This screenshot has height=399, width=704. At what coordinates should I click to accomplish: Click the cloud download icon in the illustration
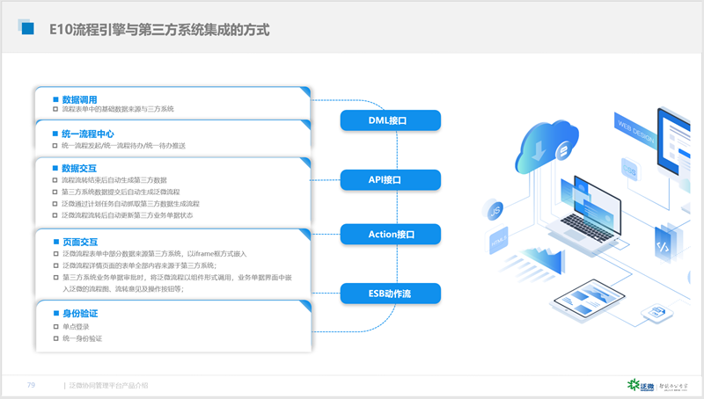pos(546,146)
